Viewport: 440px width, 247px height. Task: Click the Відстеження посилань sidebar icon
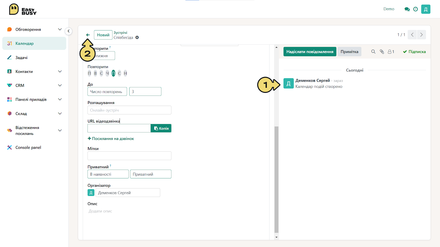point(9,130)
